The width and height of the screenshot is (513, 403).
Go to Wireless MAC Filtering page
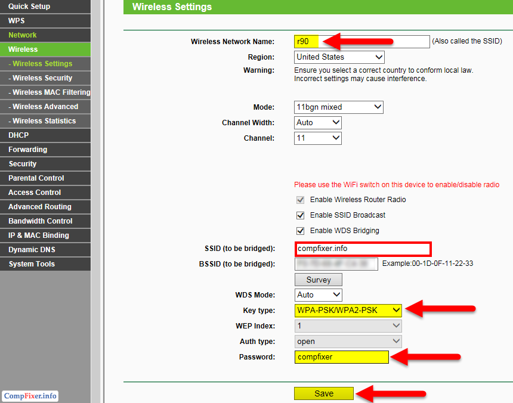50,92
